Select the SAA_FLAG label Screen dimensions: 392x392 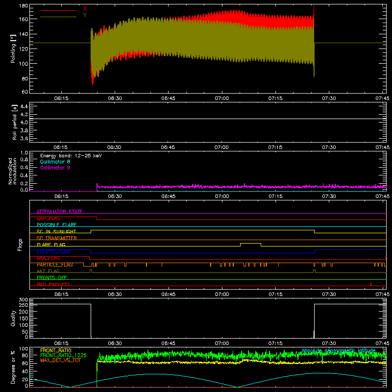pos(48,258)
